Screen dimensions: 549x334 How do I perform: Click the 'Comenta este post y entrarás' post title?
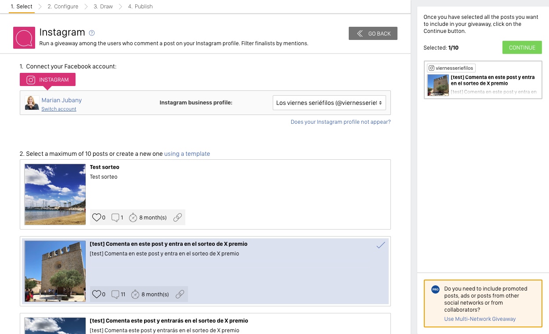click(169, 321)
